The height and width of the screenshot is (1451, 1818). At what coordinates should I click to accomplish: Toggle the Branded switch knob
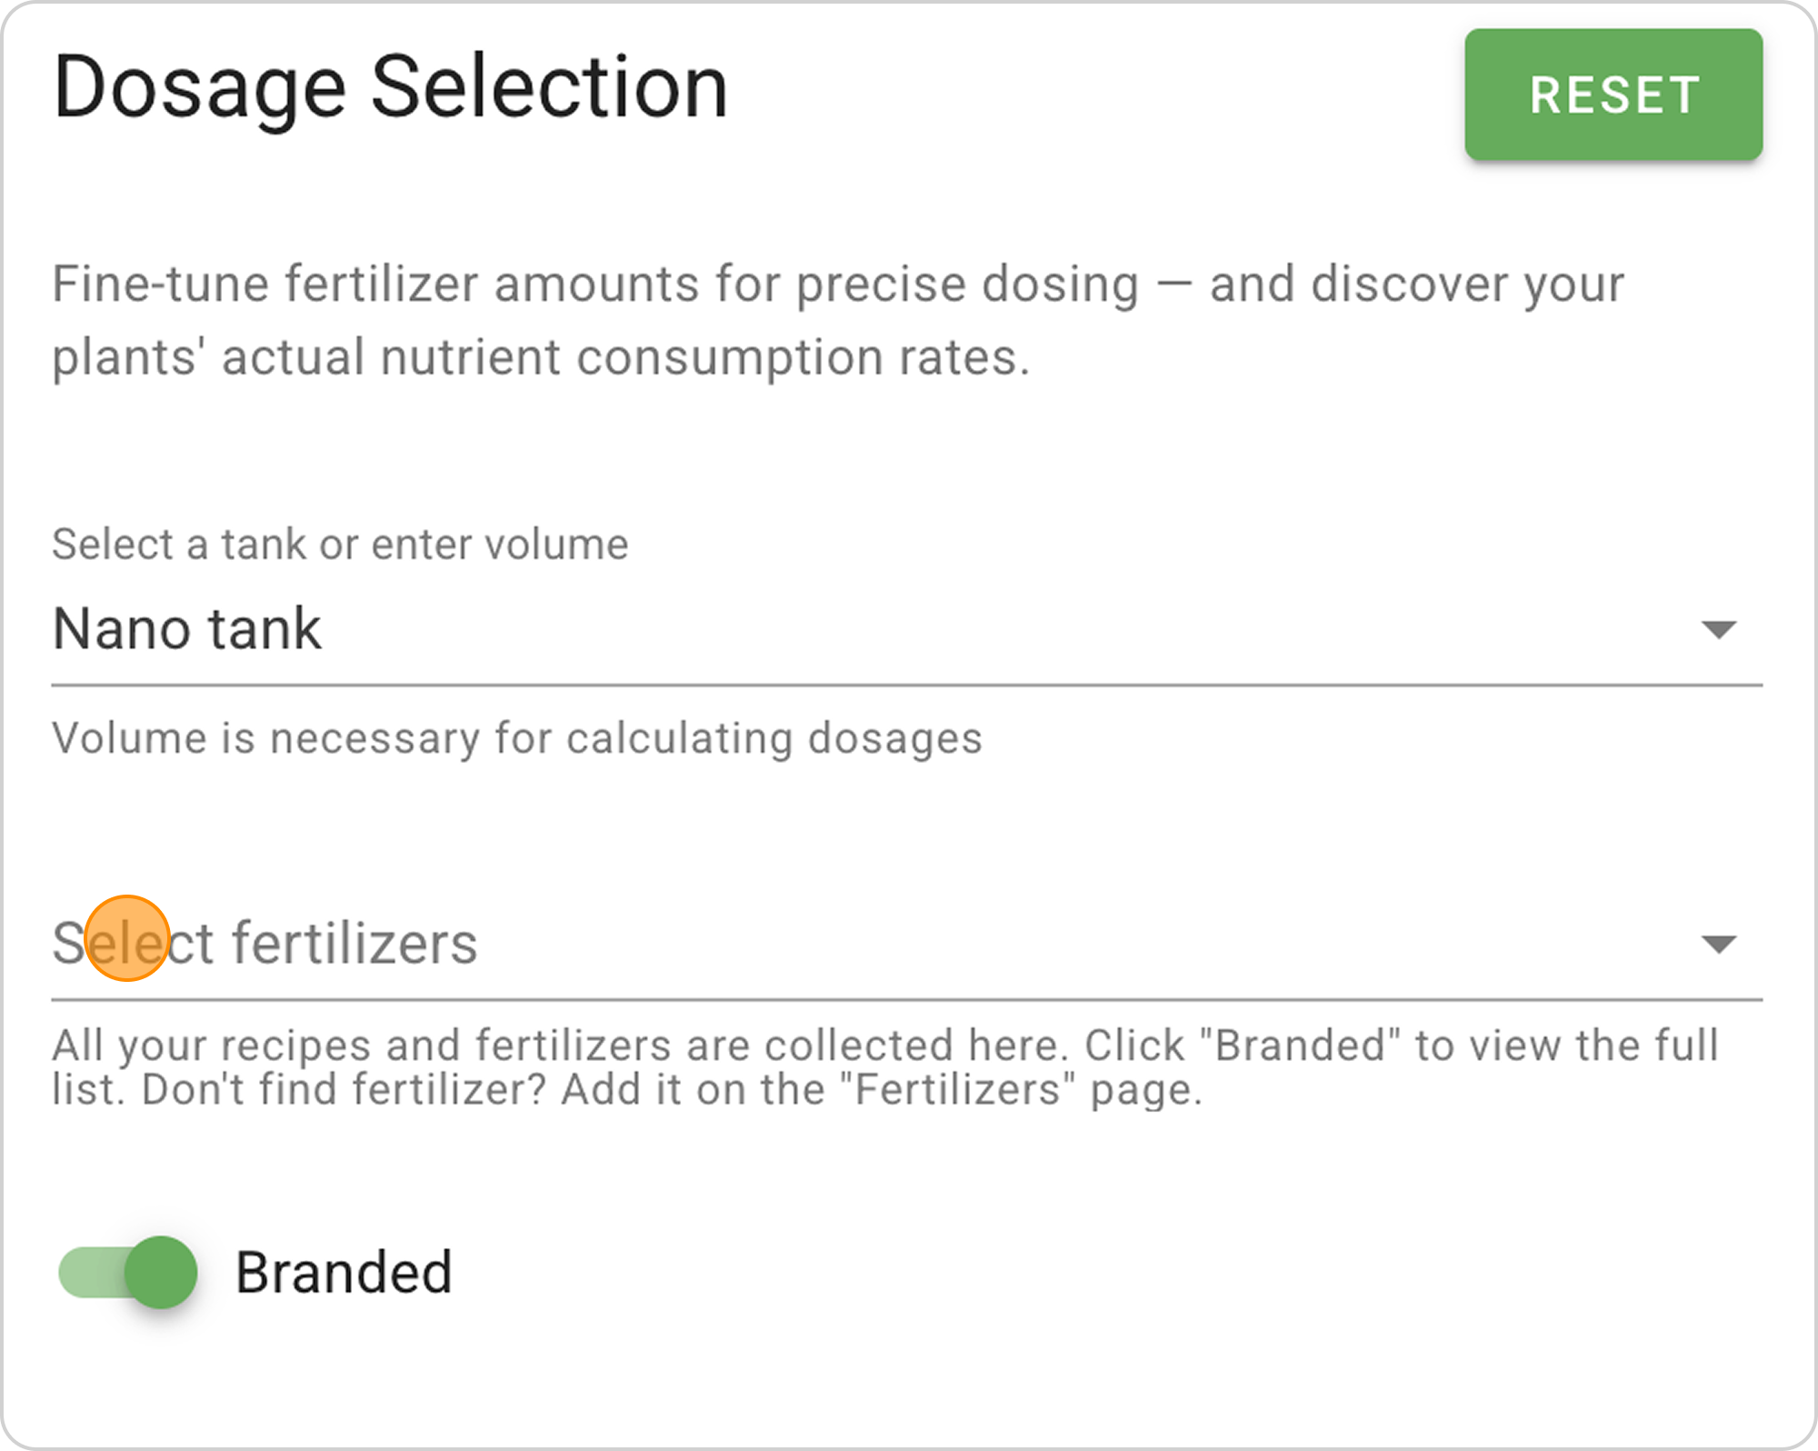tap(161, 1272)
